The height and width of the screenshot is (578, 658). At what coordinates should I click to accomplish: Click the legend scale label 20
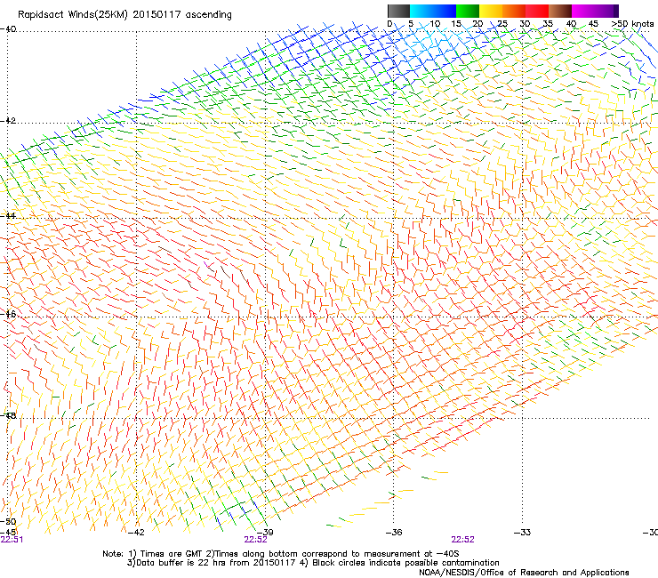pos(477,24)
